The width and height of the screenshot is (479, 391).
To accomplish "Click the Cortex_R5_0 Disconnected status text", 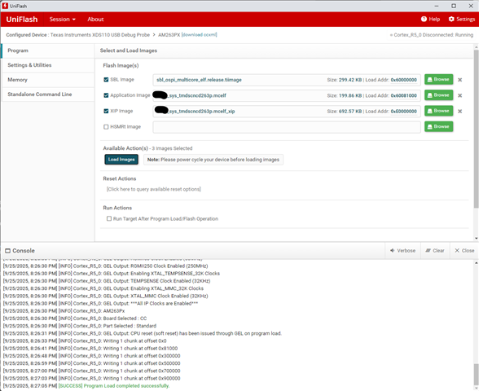I will (432, 35).
